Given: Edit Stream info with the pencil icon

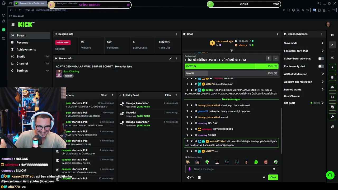Looking at the screenshot, I should click(x=170, y=58).
